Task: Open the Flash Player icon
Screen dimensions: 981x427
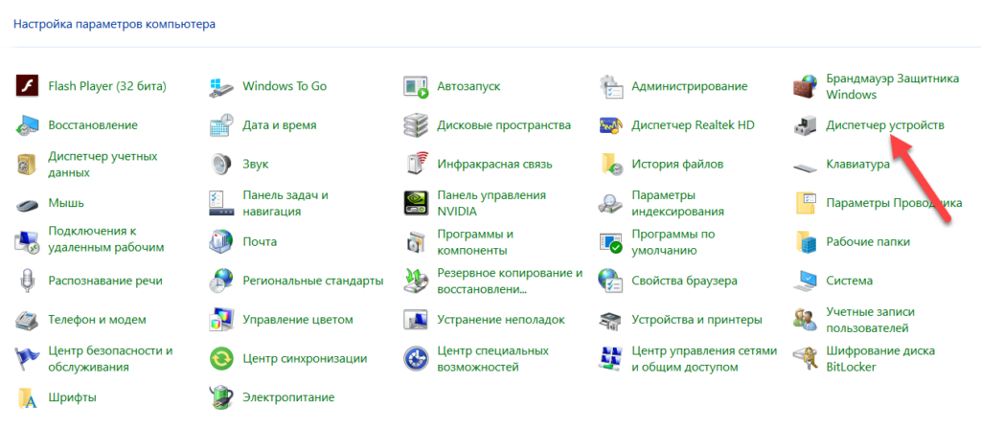Action: [25, 86]
